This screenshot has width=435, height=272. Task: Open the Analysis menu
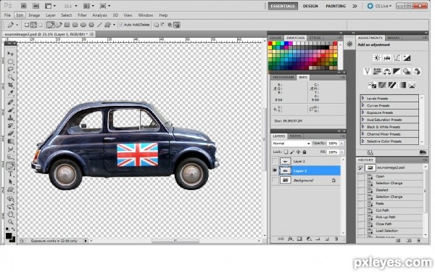[99, 15]
